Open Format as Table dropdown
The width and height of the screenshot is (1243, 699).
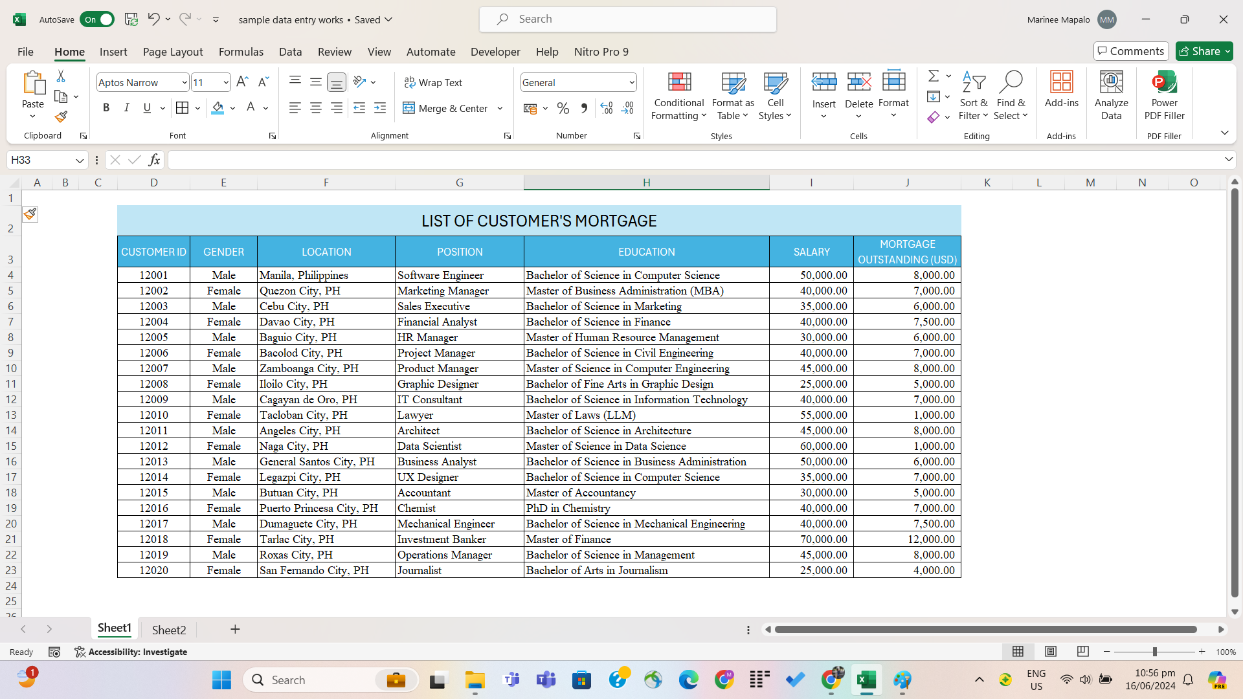(733, 95)
